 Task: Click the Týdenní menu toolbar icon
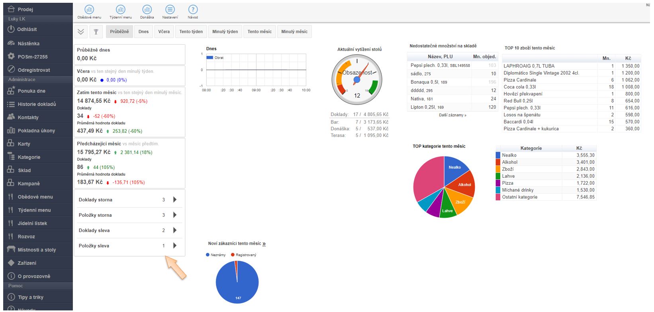[120, 10]
